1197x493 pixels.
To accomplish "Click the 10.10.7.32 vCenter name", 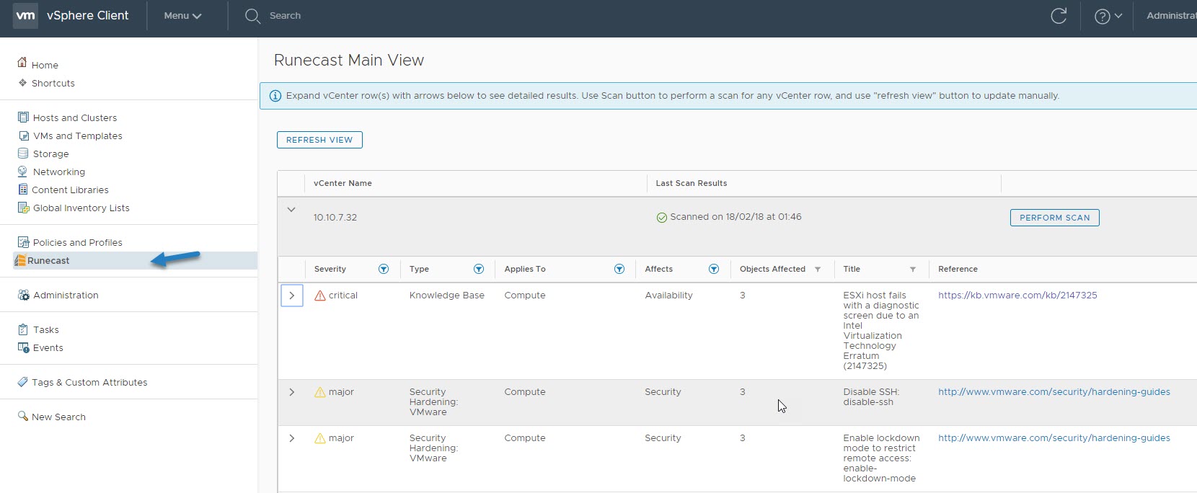I will [335, 218].
